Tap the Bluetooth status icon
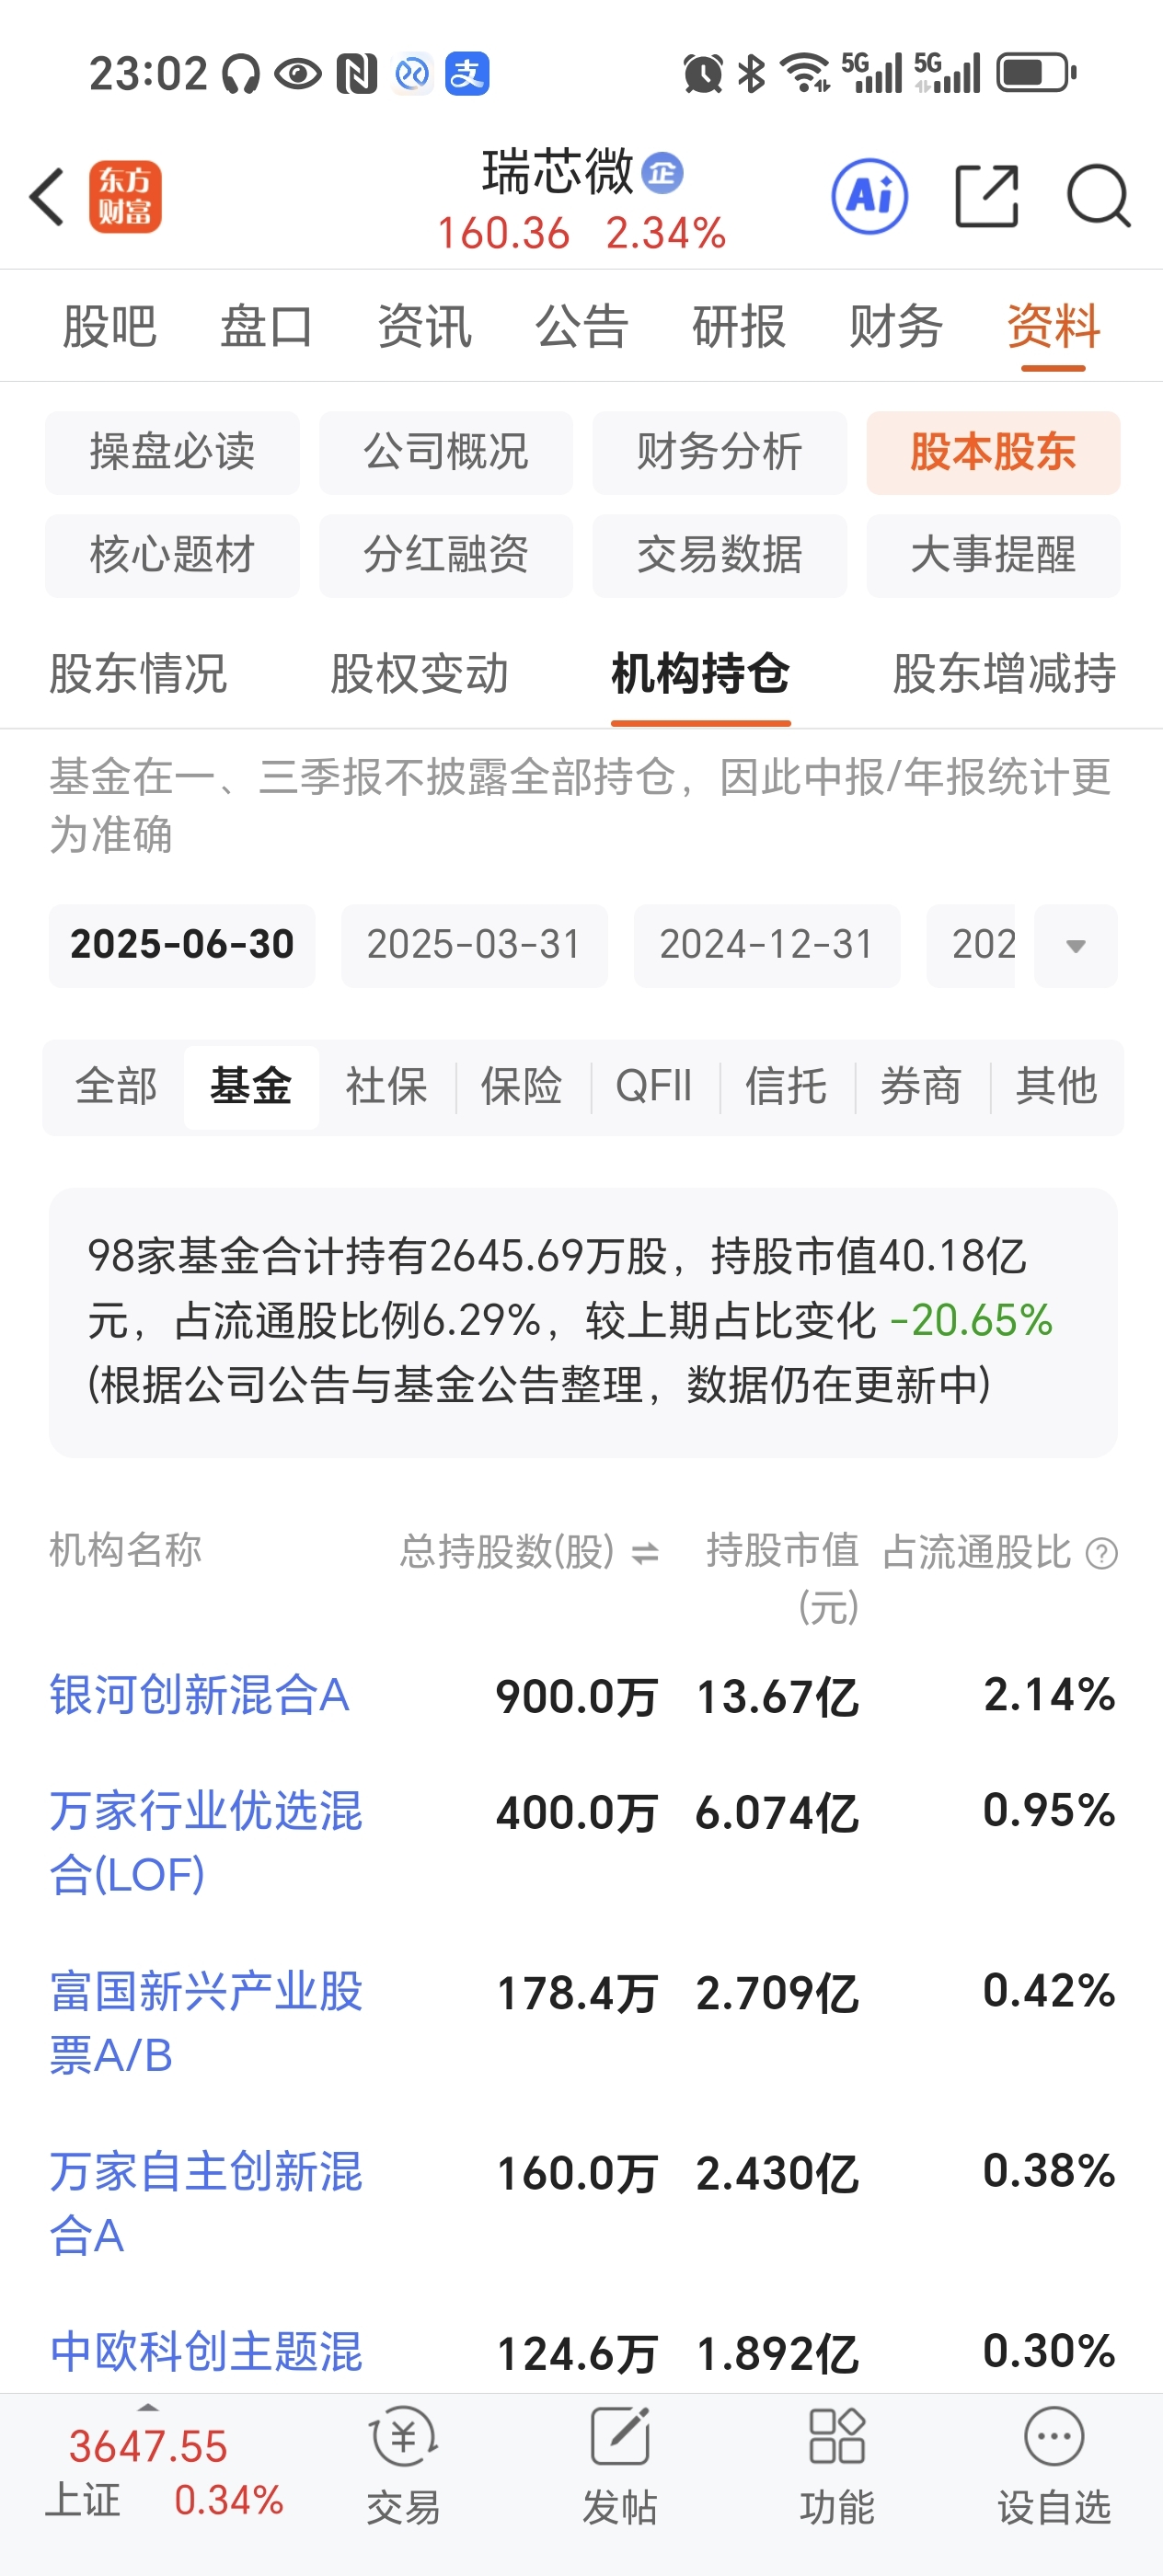 [751, 73]
